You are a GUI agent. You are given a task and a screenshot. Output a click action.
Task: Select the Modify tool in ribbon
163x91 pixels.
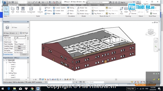click(6, 10)
